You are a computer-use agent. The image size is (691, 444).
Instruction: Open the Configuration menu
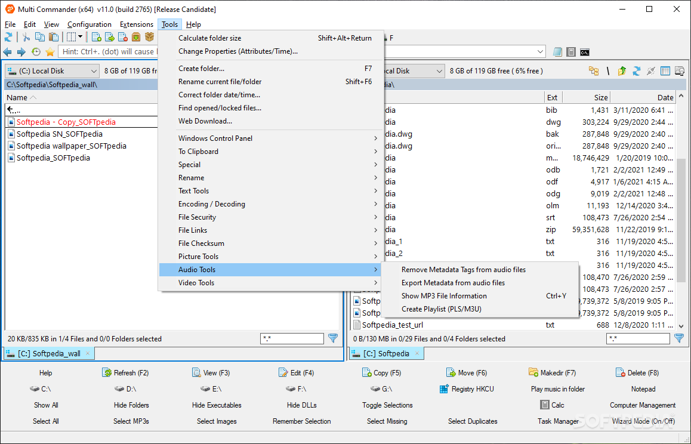[x=90, y=24]
